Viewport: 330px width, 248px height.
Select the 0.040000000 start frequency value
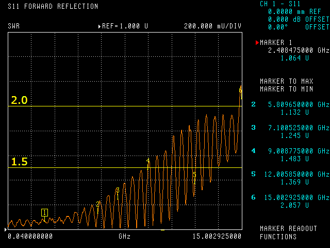(x=30, y=236)
